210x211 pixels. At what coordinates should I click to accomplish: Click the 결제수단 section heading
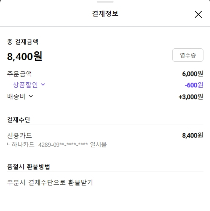19,120
